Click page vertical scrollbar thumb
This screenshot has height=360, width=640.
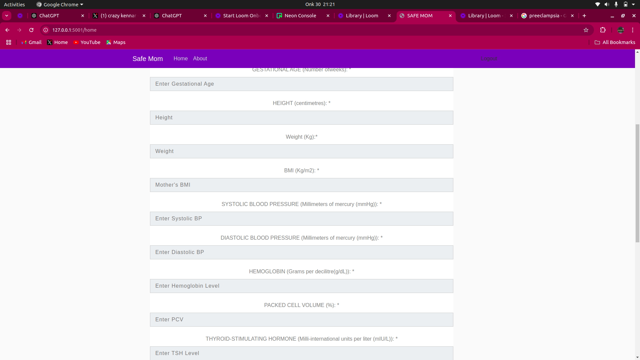tap(637, 183)
